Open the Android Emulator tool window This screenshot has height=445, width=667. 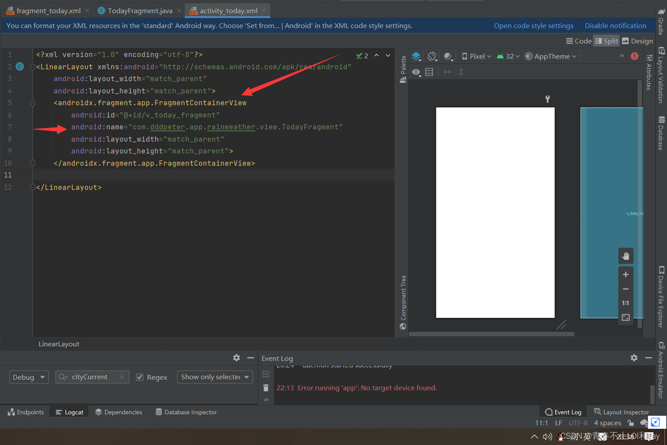tap(661, 370)
